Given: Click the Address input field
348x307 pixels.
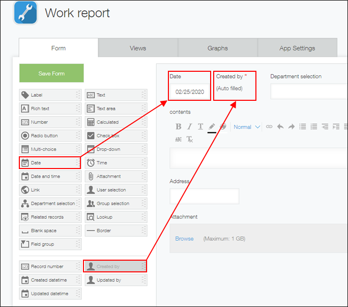Looking at the screenshot, I should pyautogui.click(x=205, y=196).
